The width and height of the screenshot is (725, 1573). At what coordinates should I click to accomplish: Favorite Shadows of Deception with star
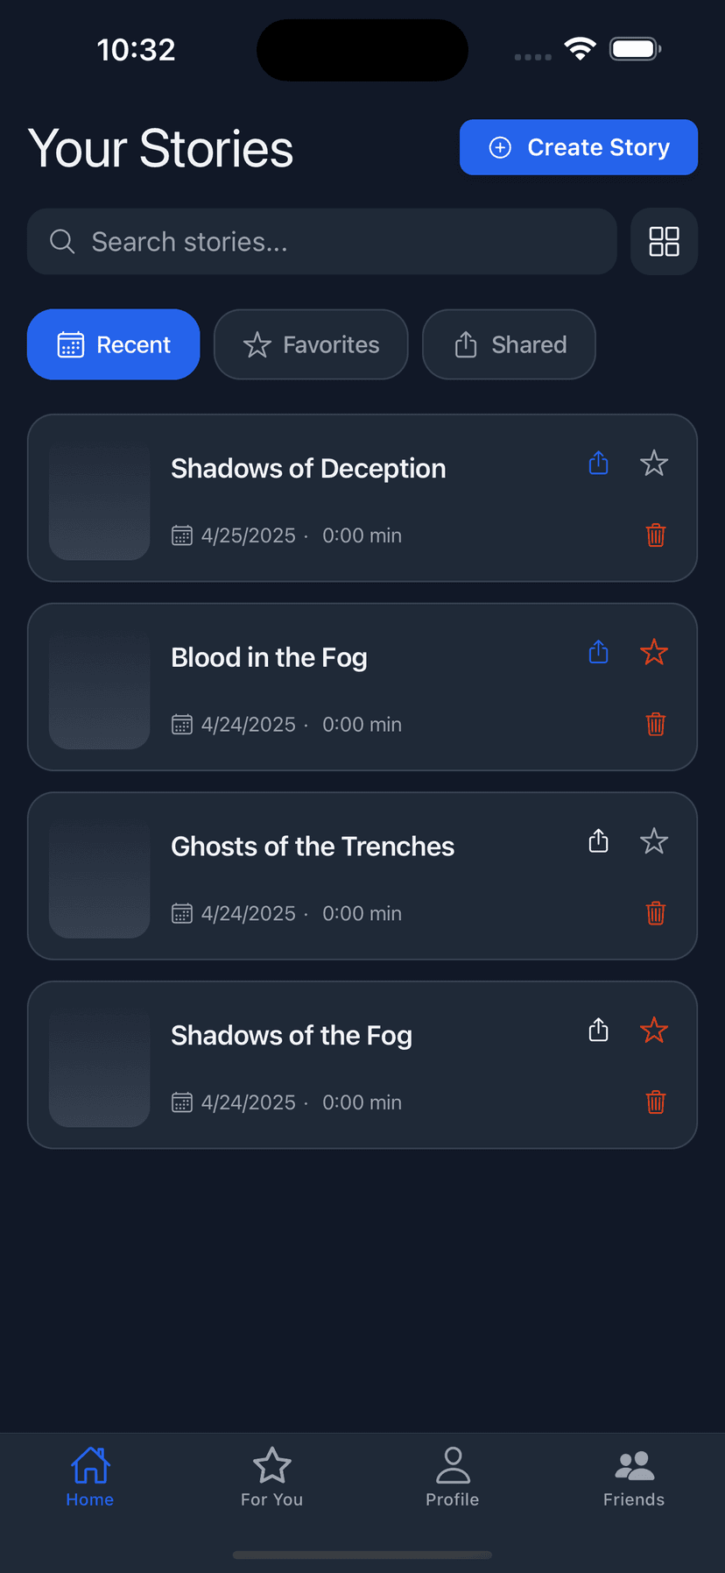tap(654, 463)
